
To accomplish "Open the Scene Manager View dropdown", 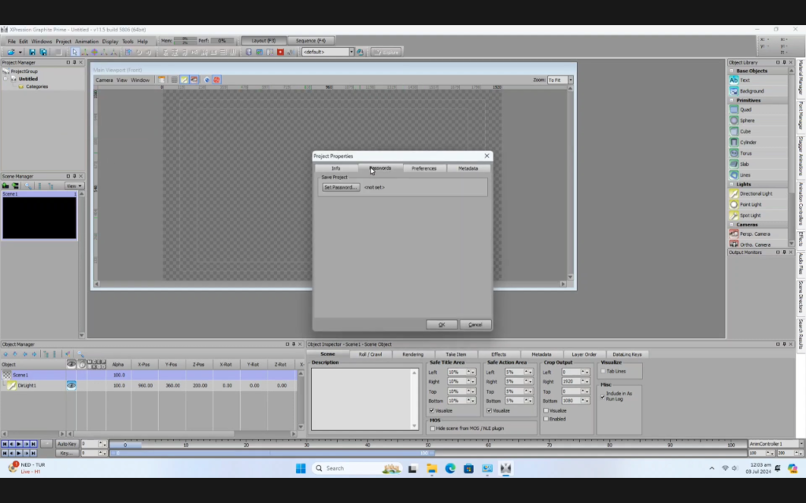I will [x=73, y=185].
